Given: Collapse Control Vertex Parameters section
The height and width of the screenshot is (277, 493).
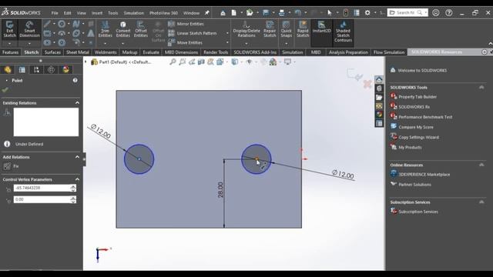Looking at the screenshot, I should (x=77, y=179).
